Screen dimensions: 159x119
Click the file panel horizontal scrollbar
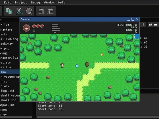coord(16,117)
